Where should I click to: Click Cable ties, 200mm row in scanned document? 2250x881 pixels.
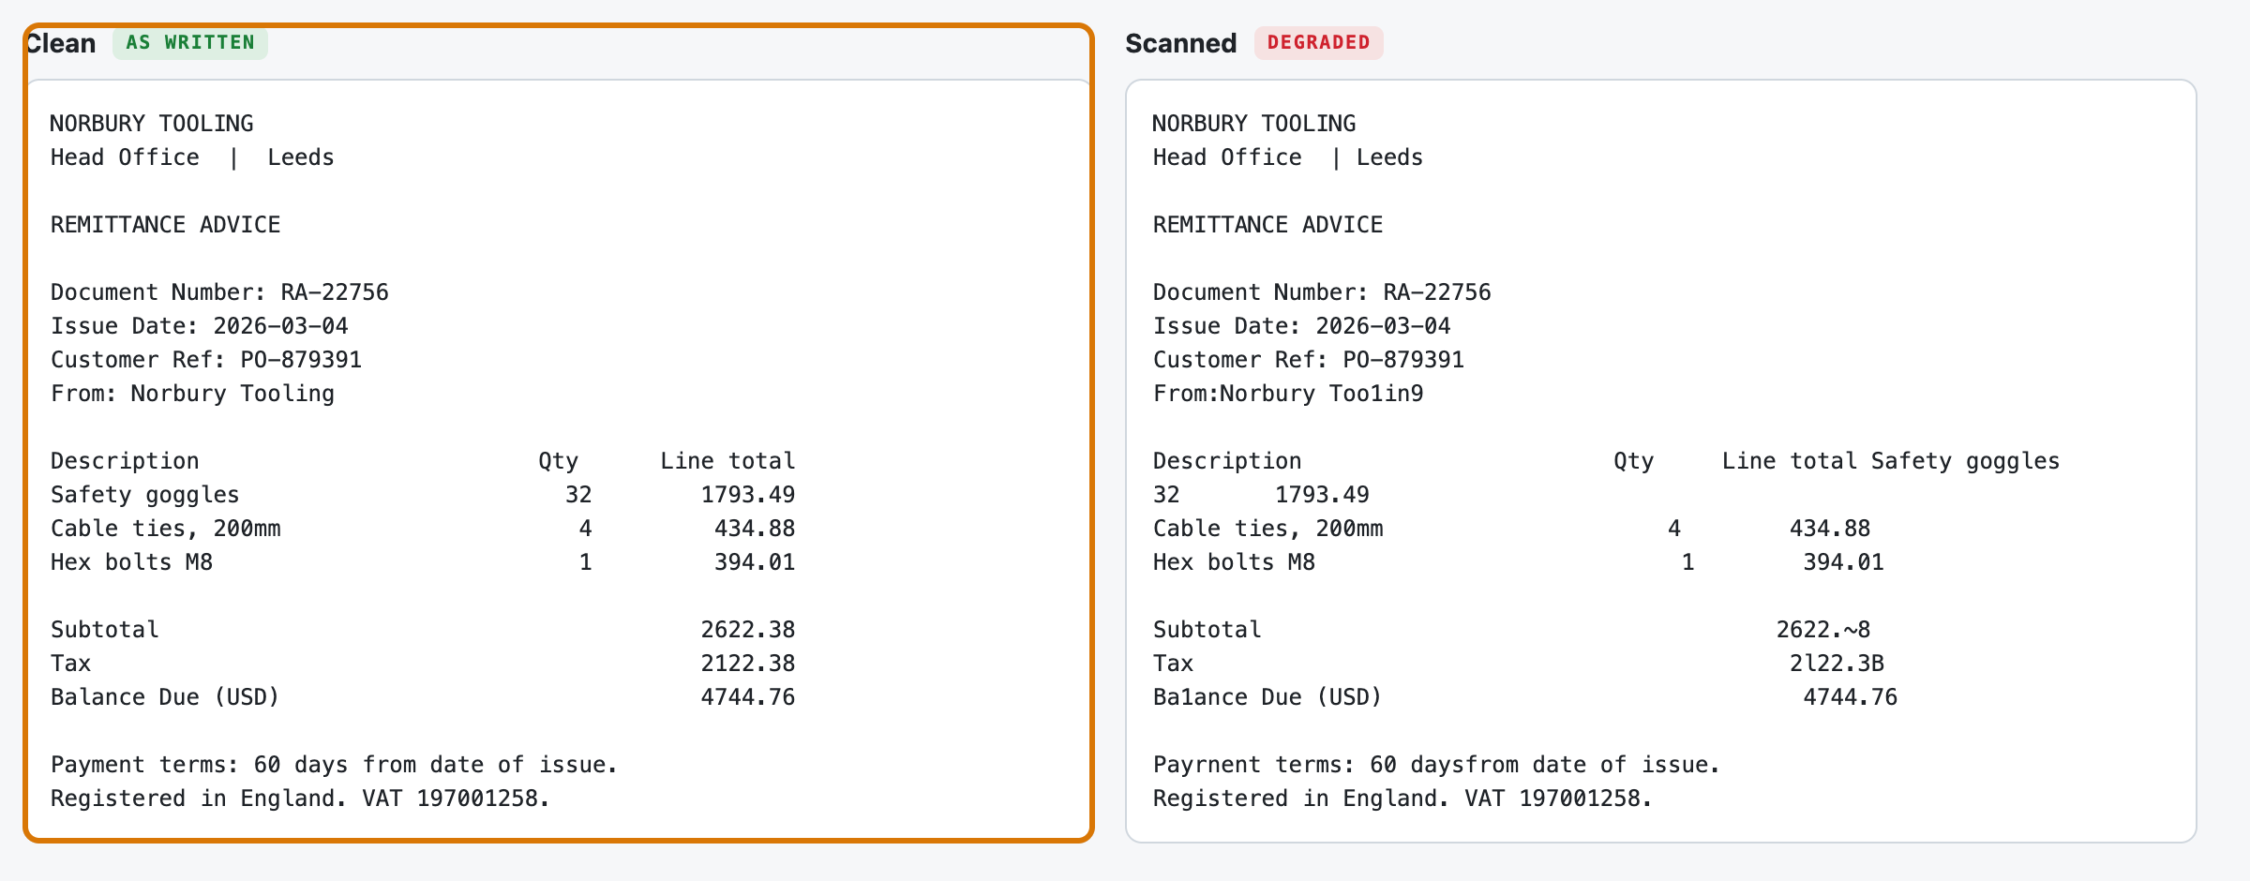click(1511, 529)
